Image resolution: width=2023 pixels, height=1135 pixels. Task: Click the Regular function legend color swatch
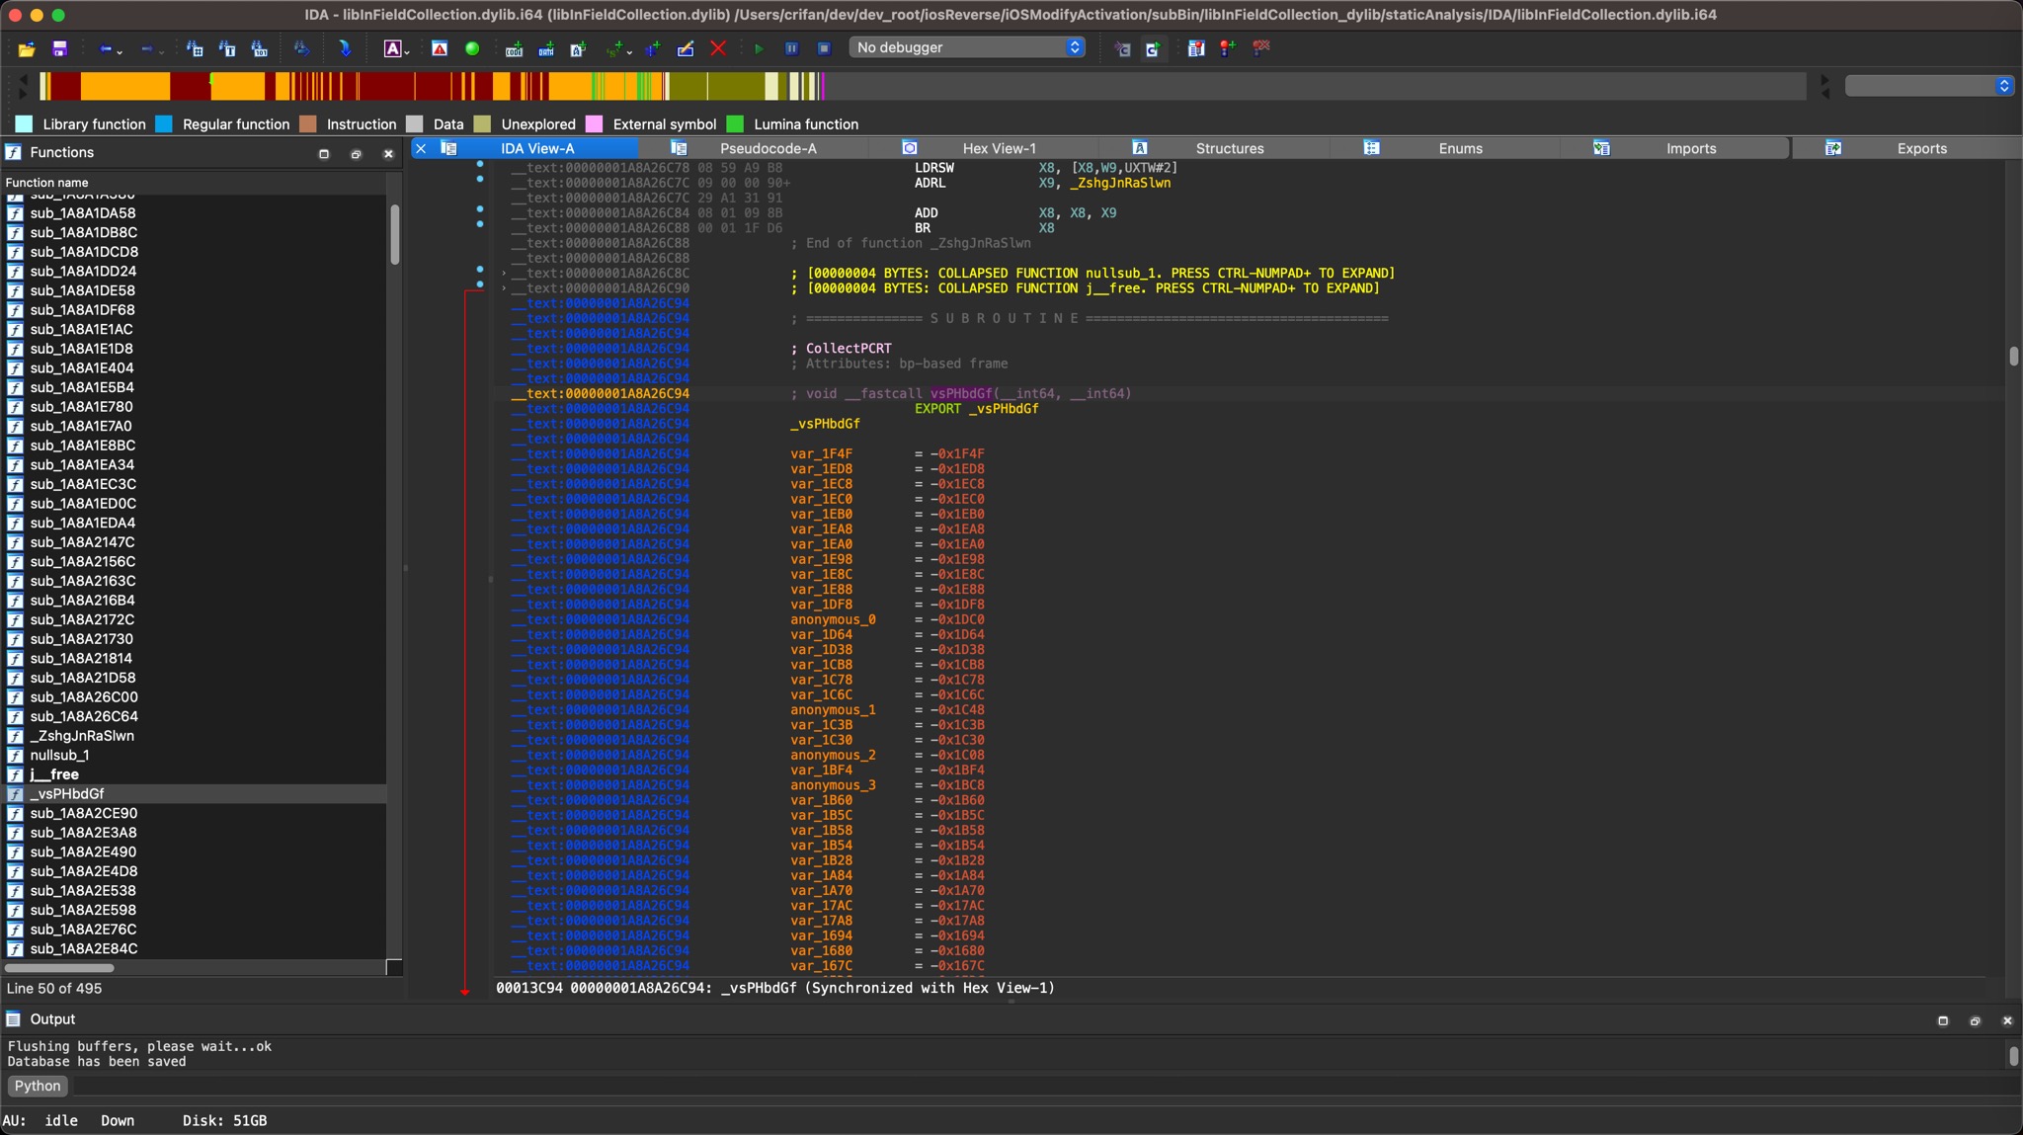click(x=164, y=124)
